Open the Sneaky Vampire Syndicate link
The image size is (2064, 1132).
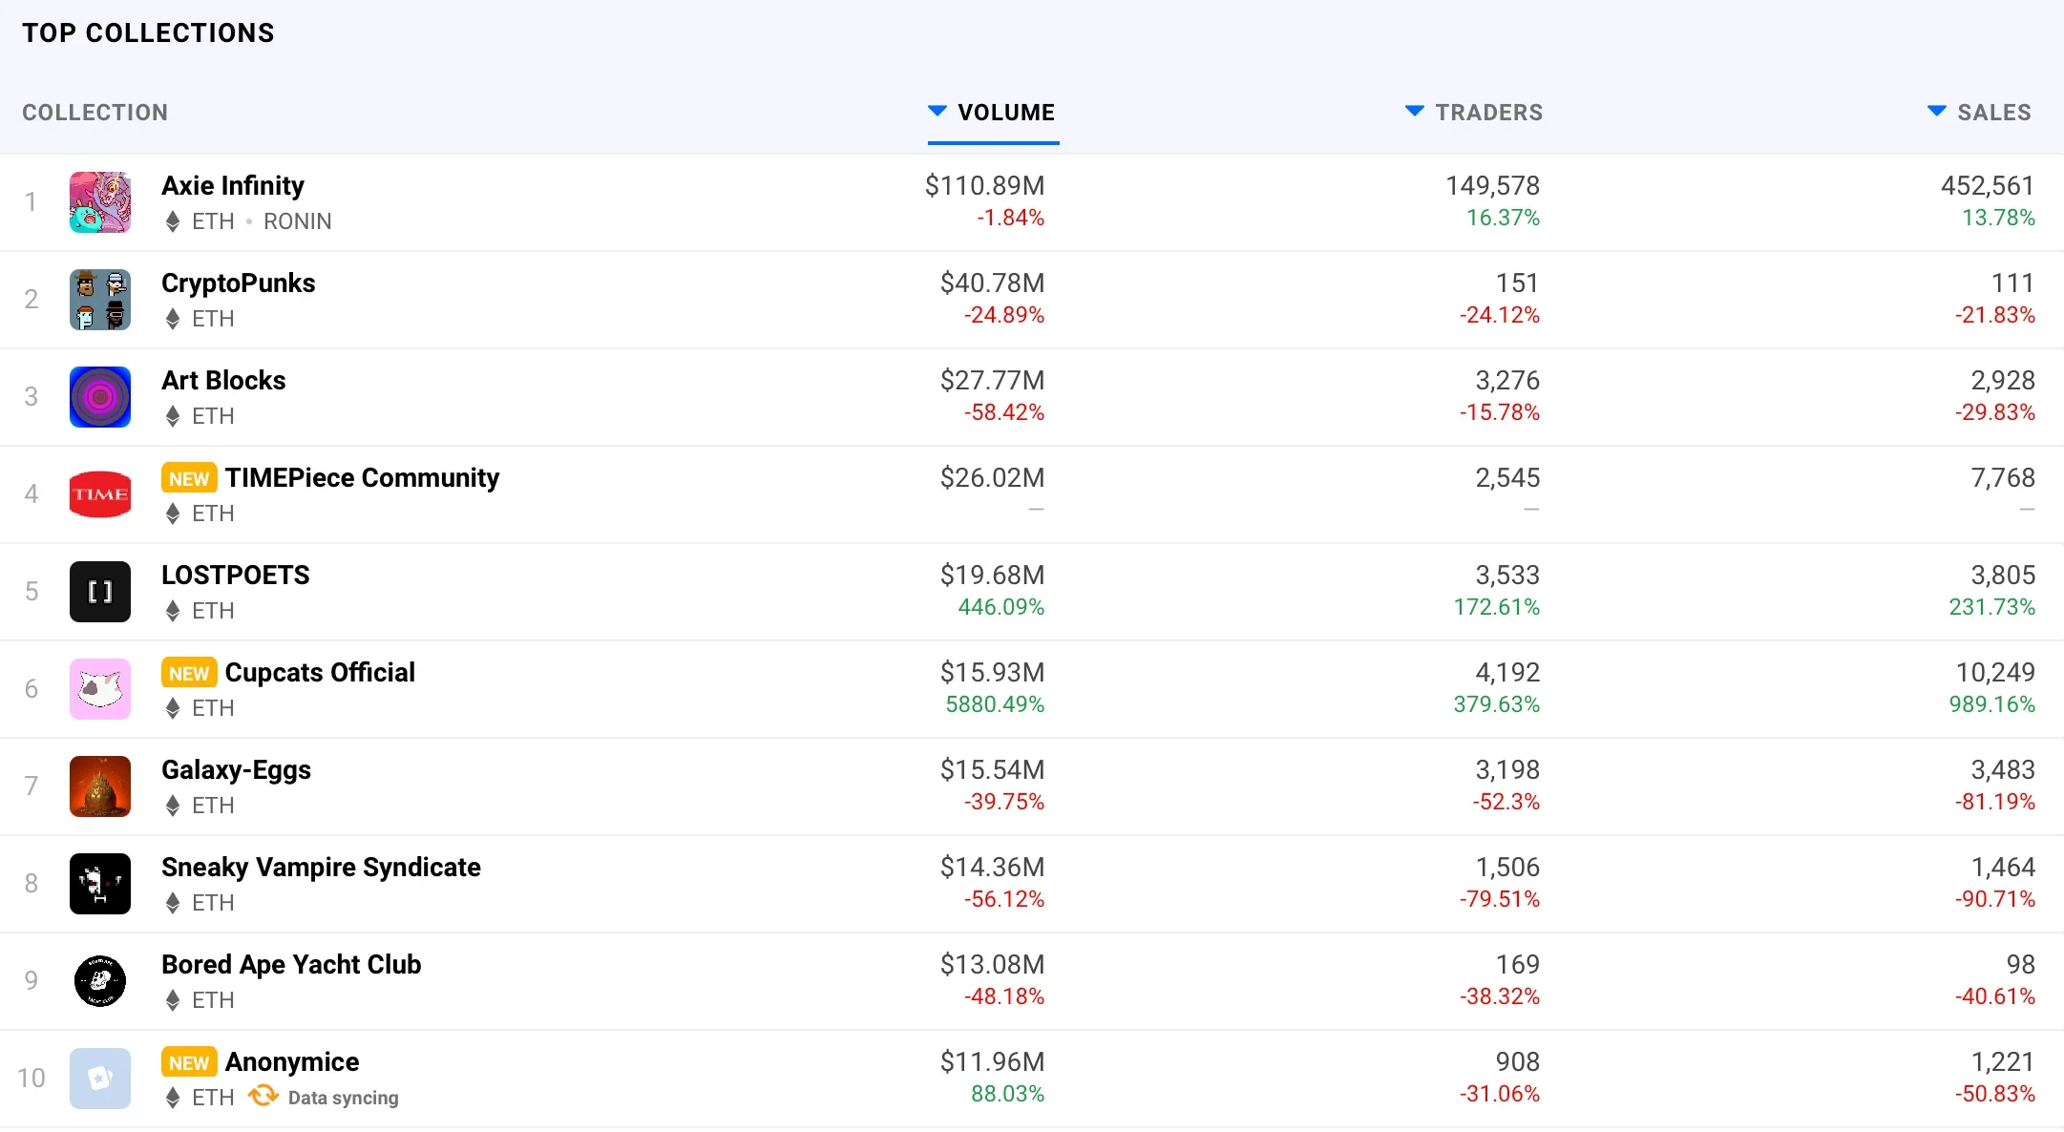[321, 867]
